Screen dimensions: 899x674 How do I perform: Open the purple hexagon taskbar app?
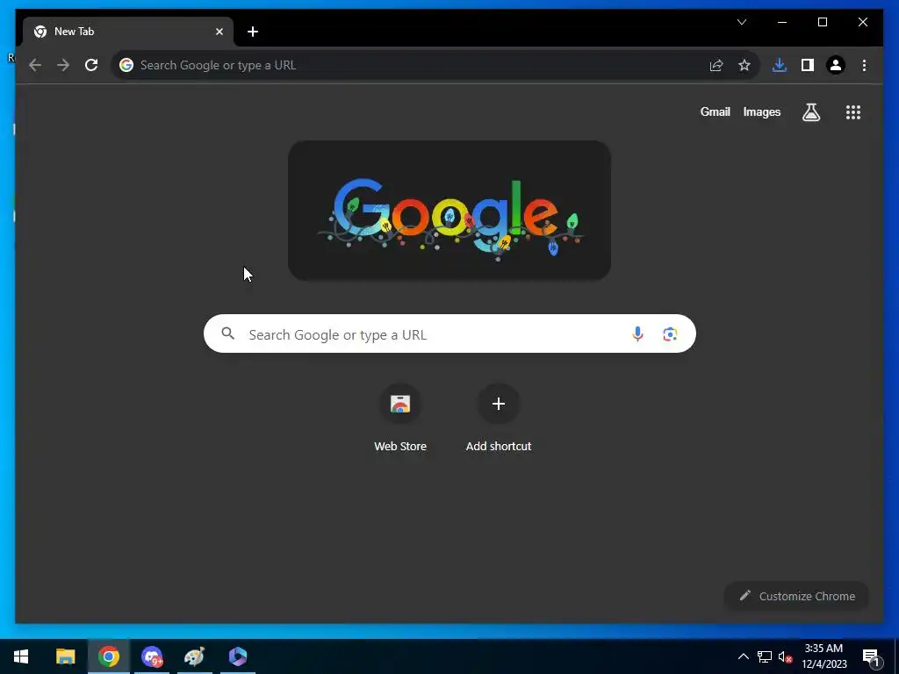pos(237,656)
